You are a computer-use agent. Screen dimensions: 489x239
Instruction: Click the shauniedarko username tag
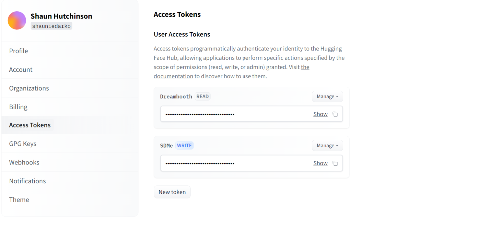pos(51,26)
